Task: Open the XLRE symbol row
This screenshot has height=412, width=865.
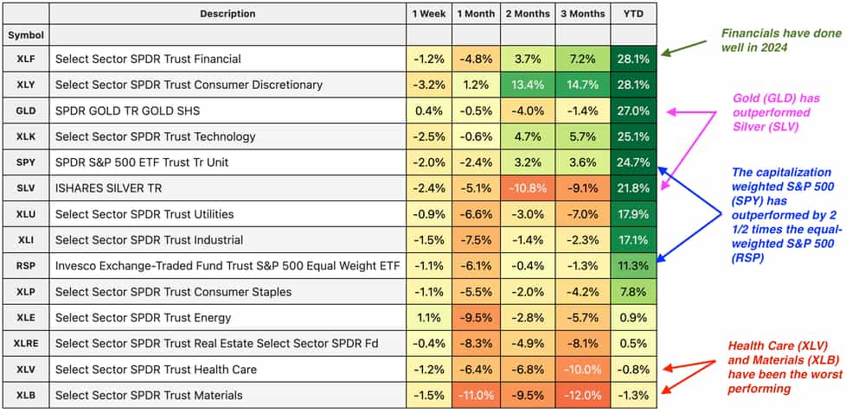Action: click(x=25, y=344)
